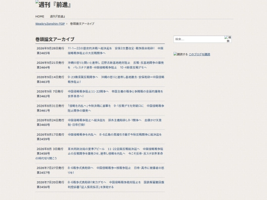Click the 巻頭論文アーカイブ page heading
The width and height of the screenshot is (267, 200).
click(55, 40)
